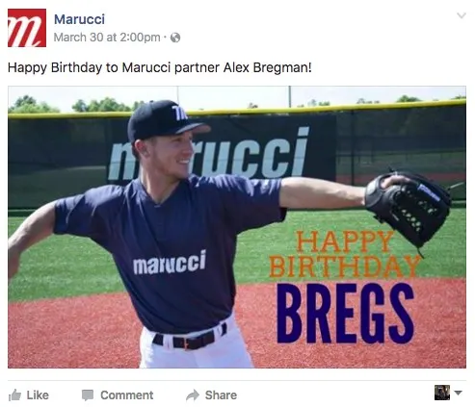Open the Alex Bregman birthday photo
Screen dimensions: 475x407
click(237, 227)
